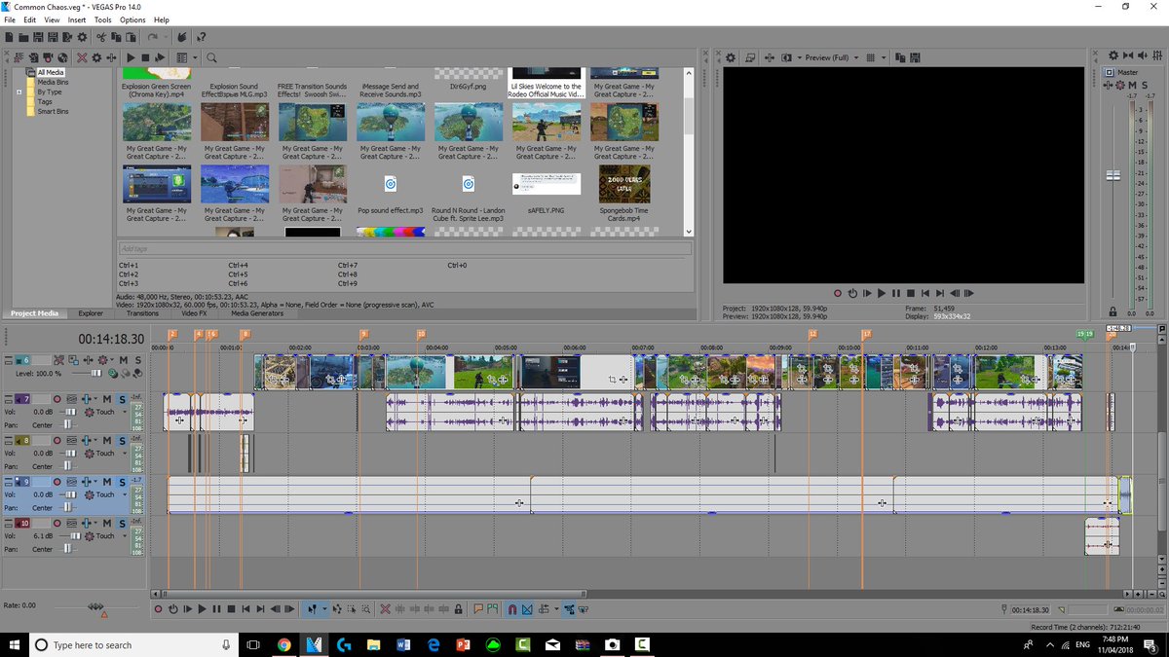Open the Tools menu
Viewport: 1169px width, 657px height.
point(102,19)
